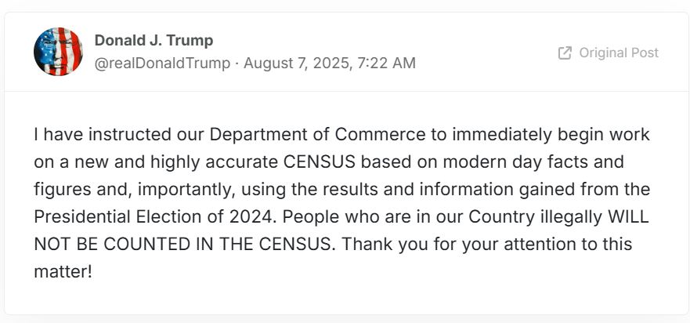
Task: Open the @realDonaldTrump handle
Action: pyautogui.click(x=162, y=63)
